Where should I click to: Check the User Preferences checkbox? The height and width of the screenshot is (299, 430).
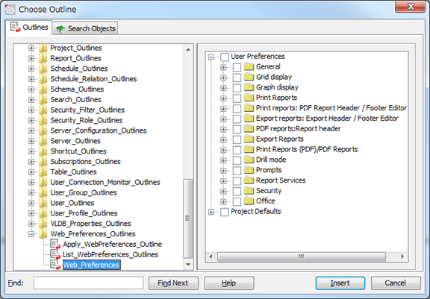pyautogui.click(x=225, y=57)
